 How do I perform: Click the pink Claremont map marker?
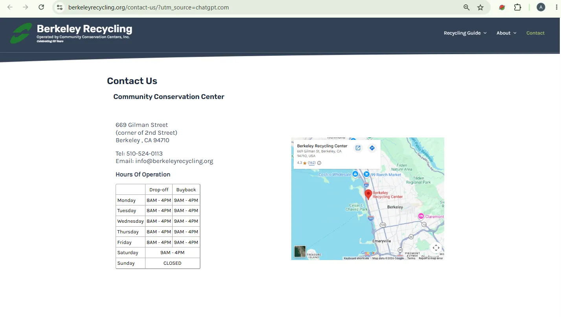point(421,216)
